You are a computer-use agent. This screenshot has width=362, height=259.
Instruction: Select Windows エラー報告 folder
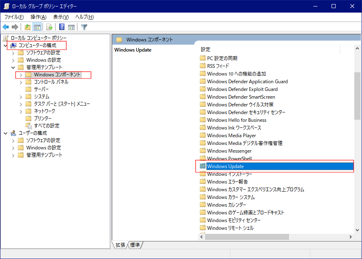point(227,181)
